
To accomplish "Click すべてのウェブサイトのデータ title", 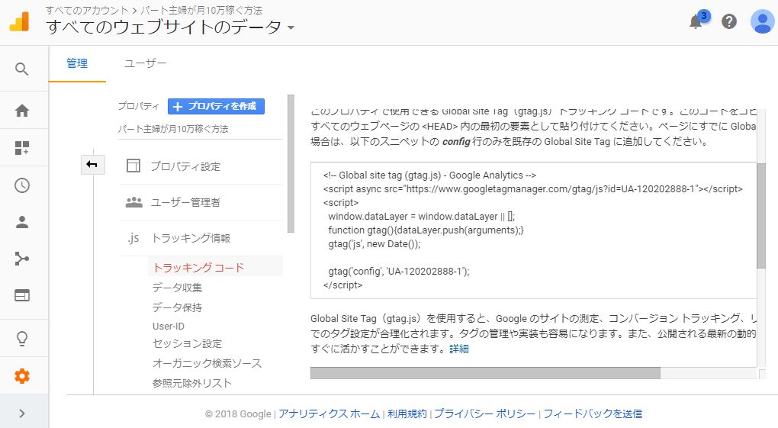I will coord(164,27).
